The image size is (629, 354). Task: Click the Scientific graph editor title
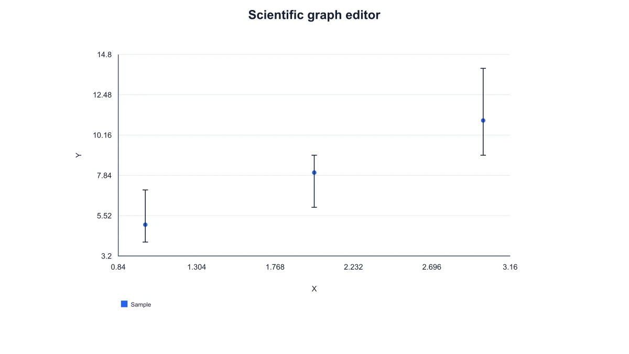[314, 15]
